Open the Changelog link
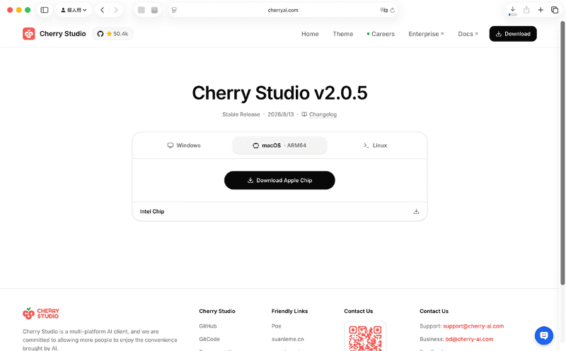This screenshot has width=566, height=351. pyautogui.click(x=320, y=114)
